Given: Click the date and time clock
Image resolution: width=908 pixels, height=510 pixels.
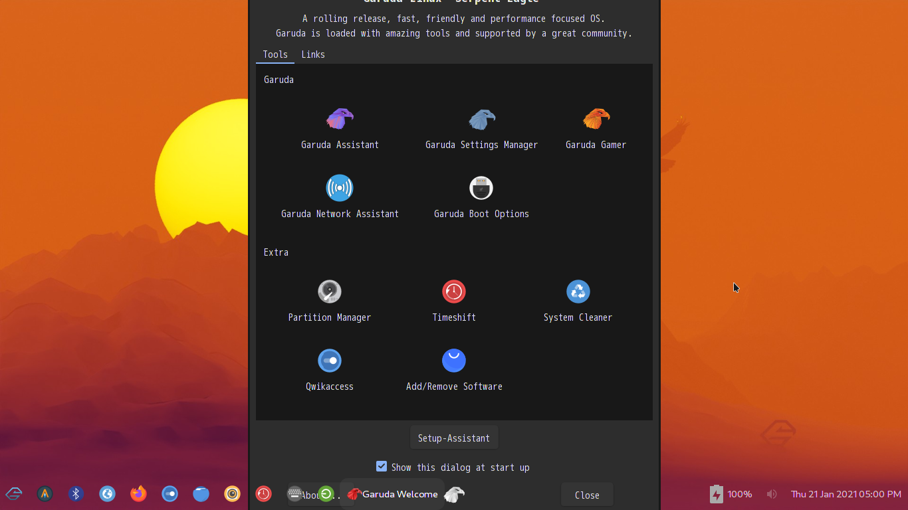Looking at the screenshot, I should tap(846, 494).
